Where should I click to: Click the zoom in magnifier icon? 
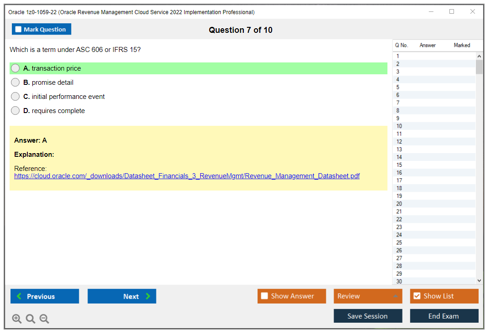(16, 319)
